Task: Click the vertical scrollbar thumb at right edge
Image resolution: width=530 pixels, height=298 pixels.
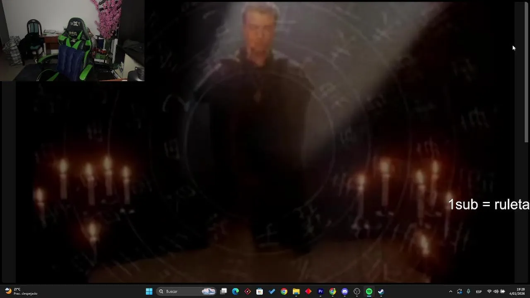Action: (527, 72)
